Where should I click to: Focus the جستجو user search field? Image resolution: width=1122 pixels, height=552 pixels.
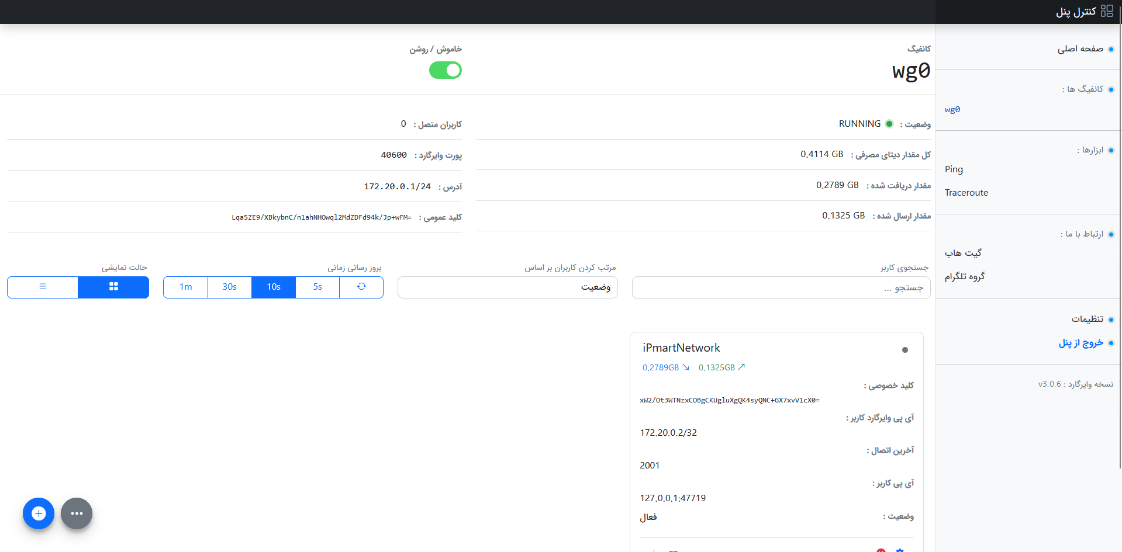781,287
